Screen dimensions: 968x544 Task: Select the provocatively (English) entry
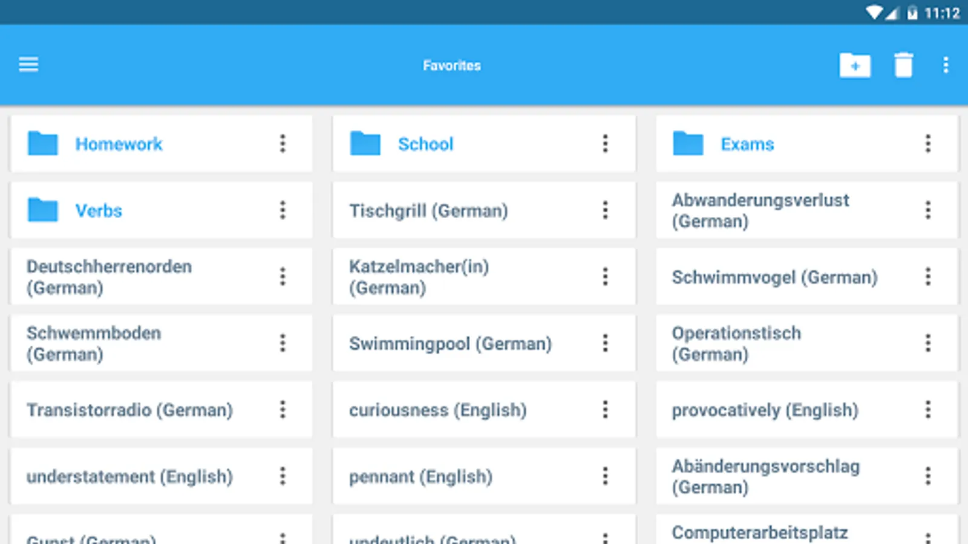coord(807,410)
